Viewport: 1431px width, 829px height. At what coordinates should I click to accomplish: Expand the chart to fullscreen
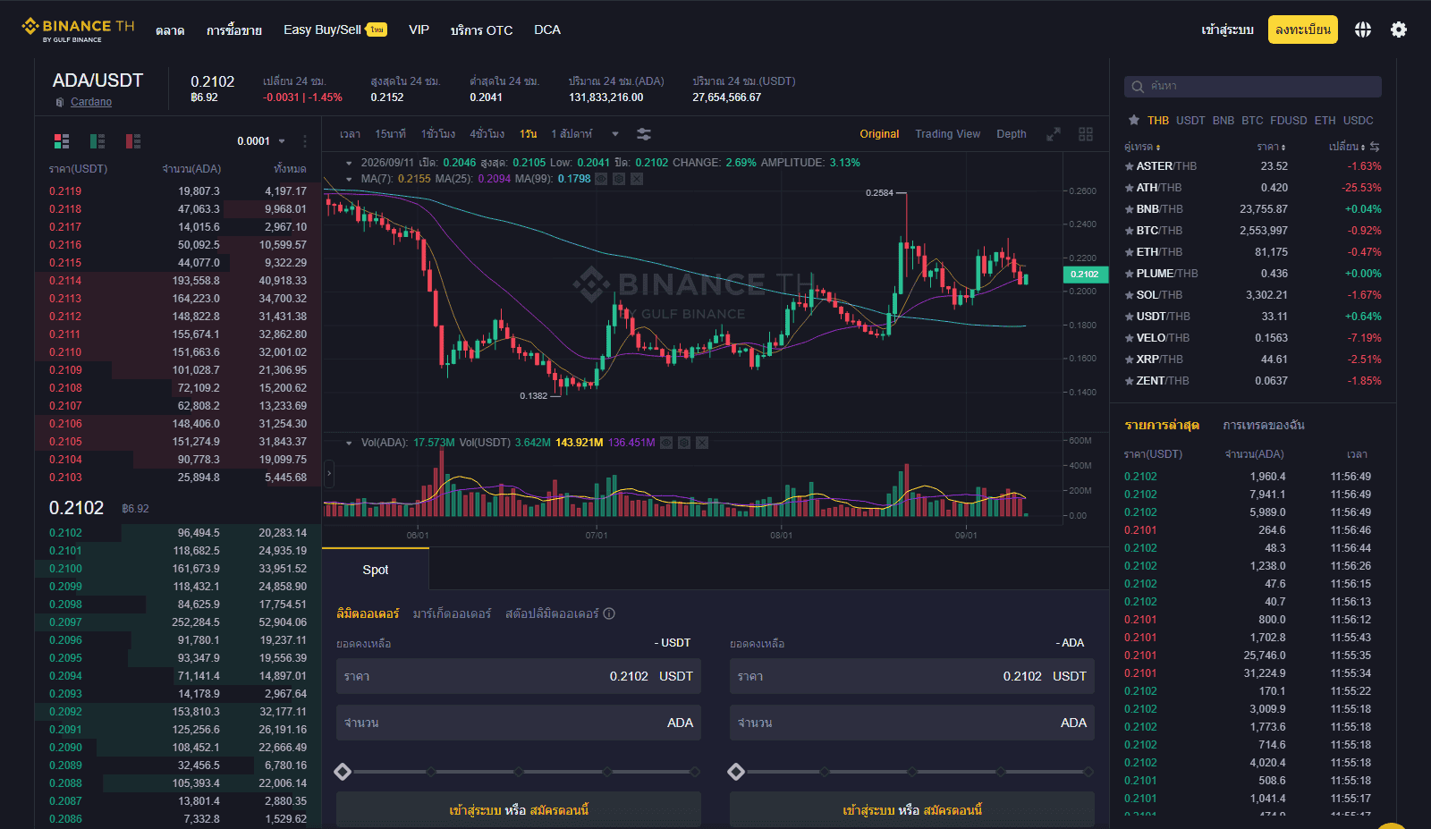[x=1054, y=134]
